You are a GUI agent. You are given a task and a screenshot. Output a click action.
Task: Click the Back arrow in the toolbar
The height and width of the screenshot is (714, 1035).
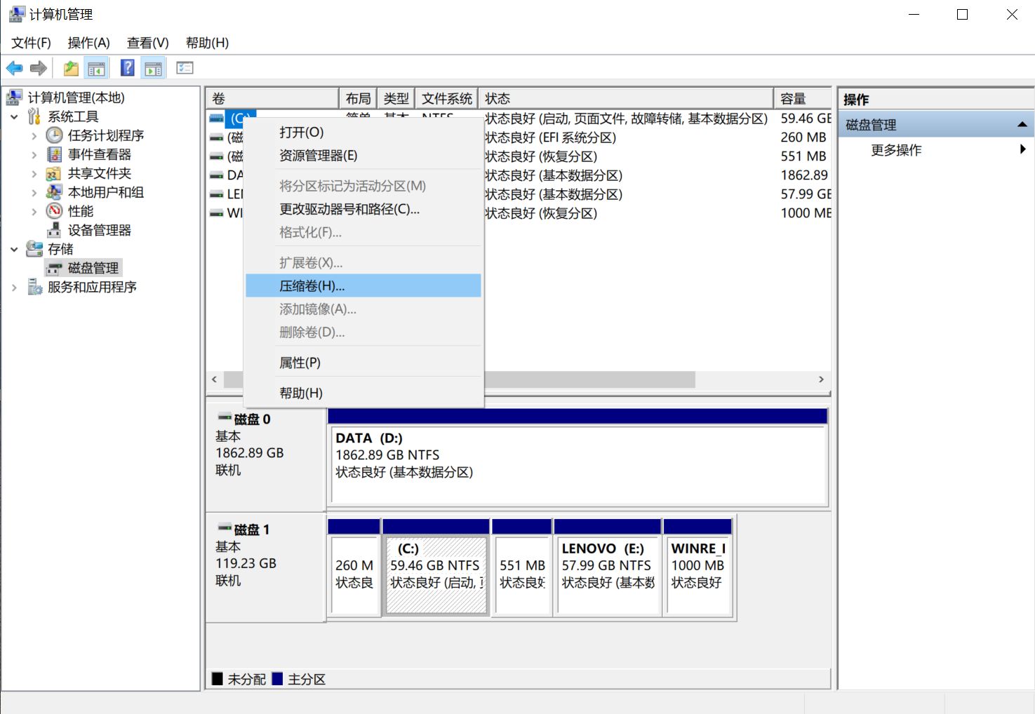(x=14, y=68)
